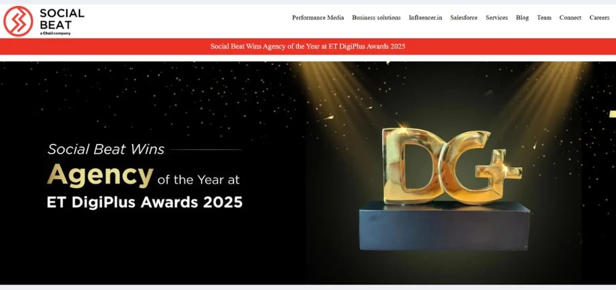Click the 'ET DigiPlus Awards 2025' hero heading
The height and width of the screenshot is (290, 616).
pyautogui.click(x=145, y=203)
